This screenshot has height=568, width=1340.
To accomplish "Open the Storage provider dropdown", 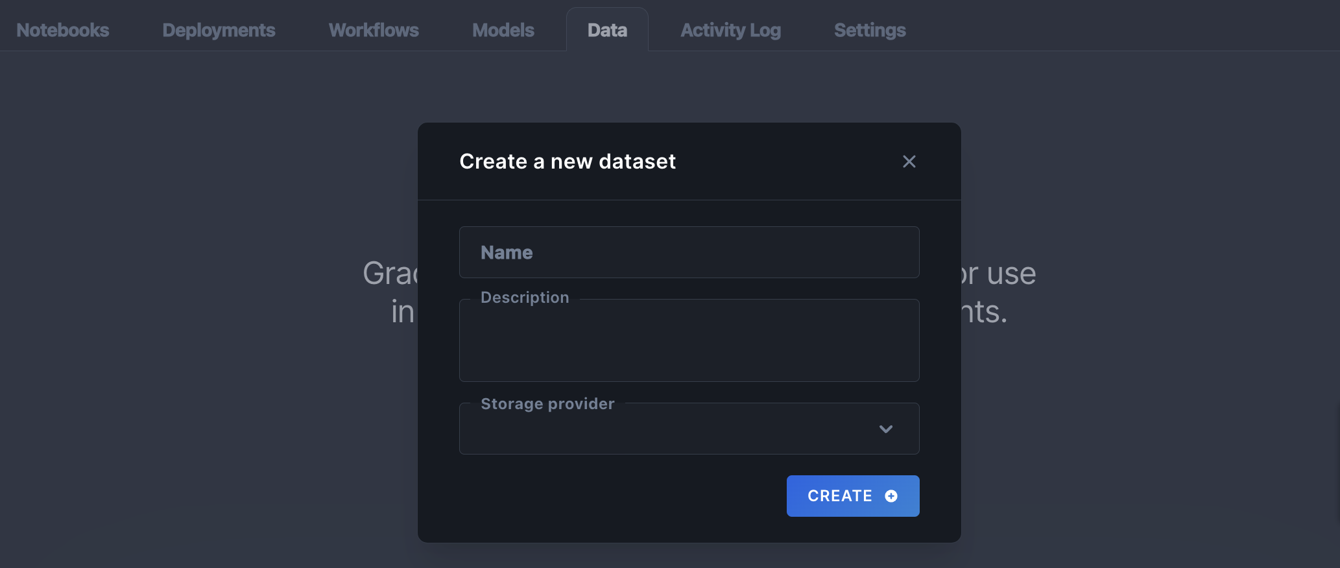I will 689,429.
